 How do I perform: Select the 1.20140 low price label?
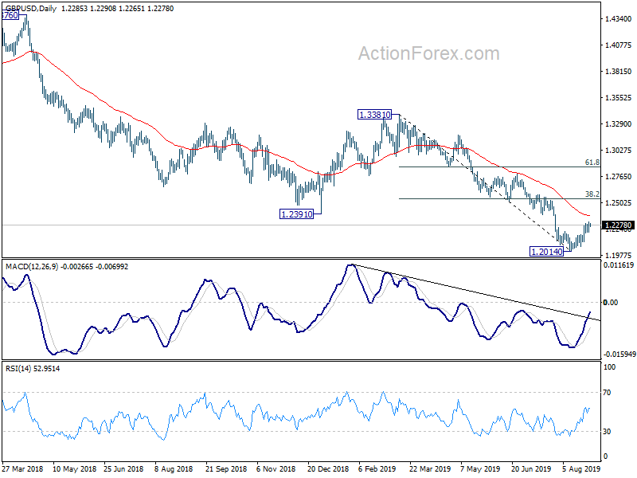[x=547, y=252]
